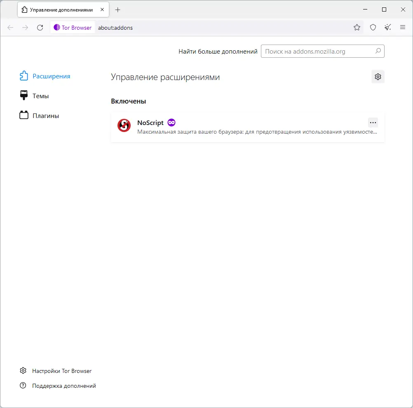Click the Управление расширениями heading
This screenshot has height=408, width=413.
pos(165,77)
